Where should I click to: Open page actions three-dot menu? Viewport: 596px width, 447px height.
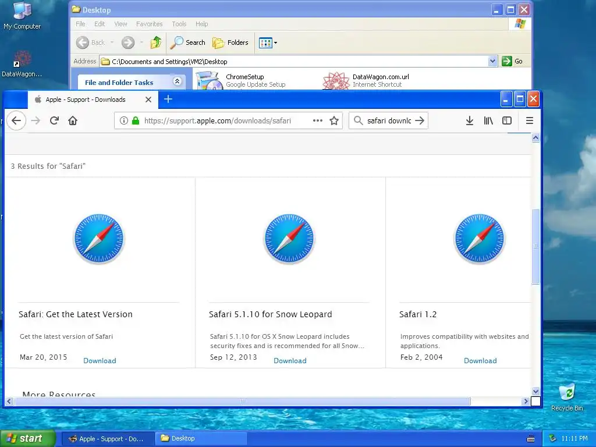pos(317,120)
